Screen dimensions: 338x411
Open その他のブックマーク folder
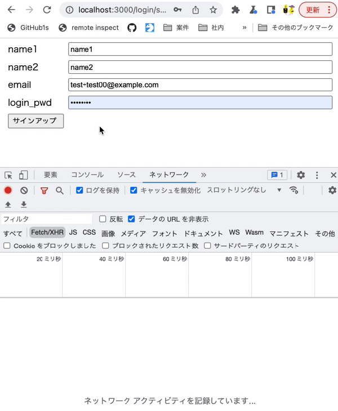(296, 28)
